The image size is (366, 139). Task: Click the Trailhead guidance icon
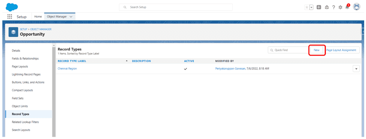[x=327, y=7]
